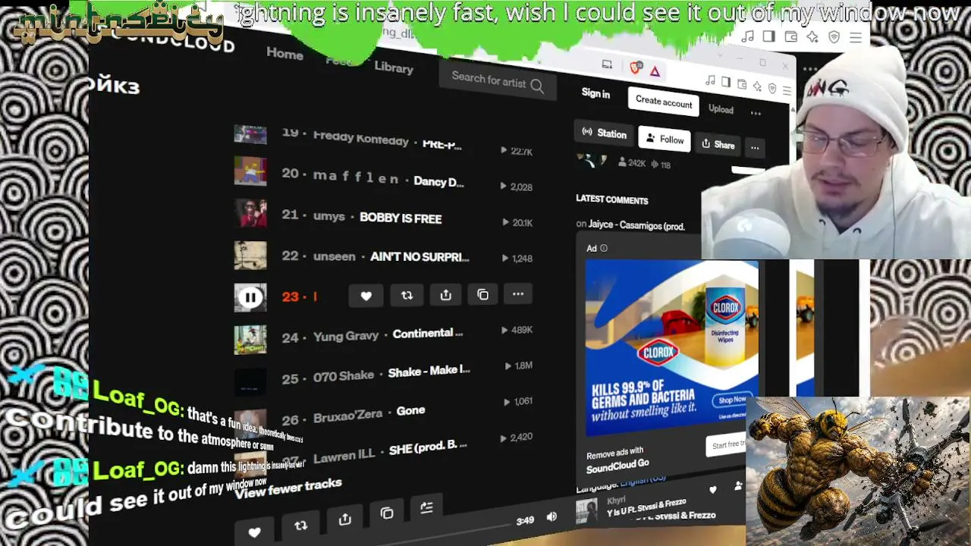Open the Leo AI sparkle icon in rear toolbar

[812, 37]
